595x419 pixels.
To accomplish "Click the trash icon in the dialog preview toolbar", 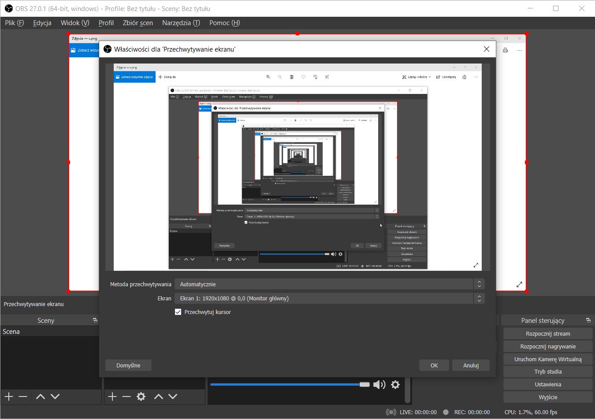I will 291,77.
